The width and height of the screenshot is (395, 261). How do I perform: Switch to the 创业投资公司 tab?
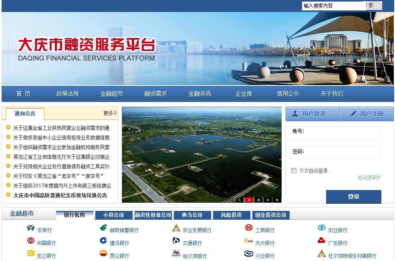[271, 215]
